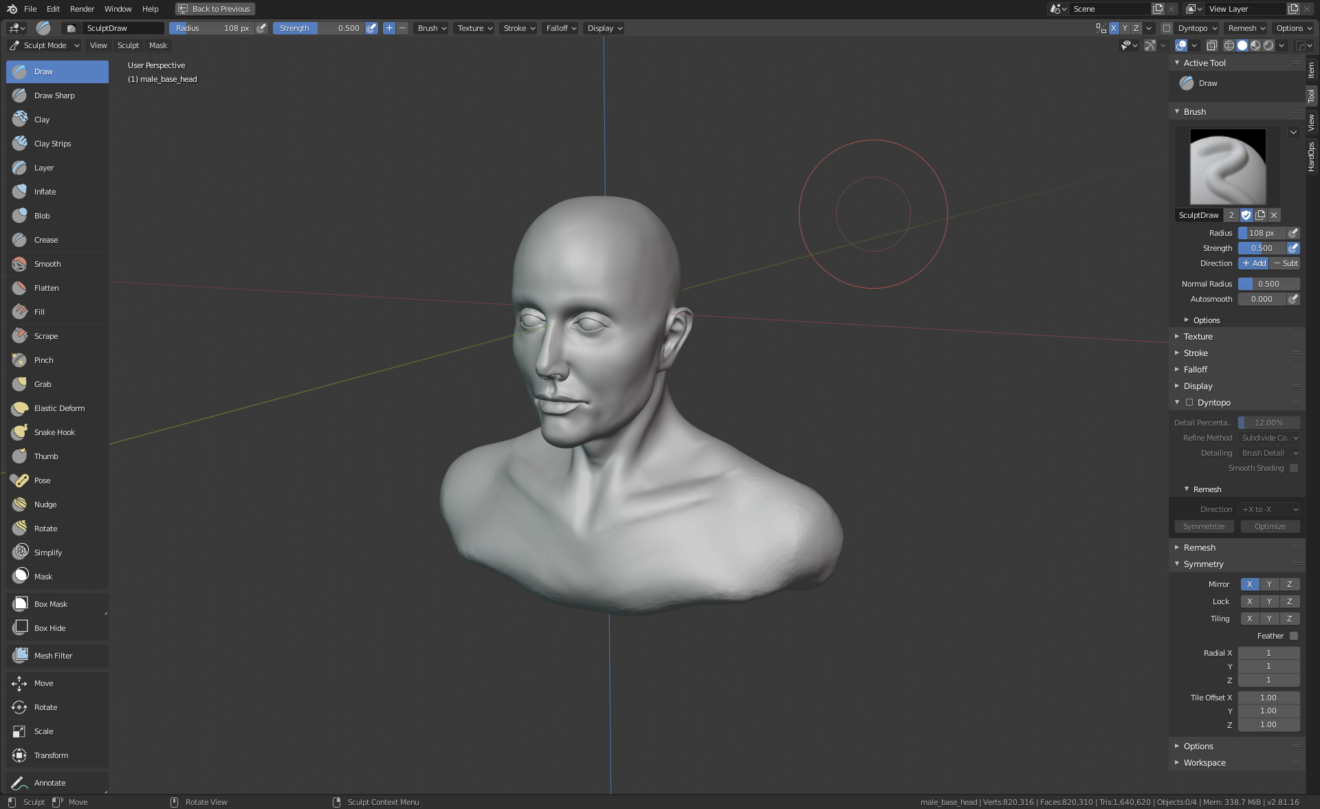Pick the Box Mask tool
The image size is (1320, 809).
point(50,604)
